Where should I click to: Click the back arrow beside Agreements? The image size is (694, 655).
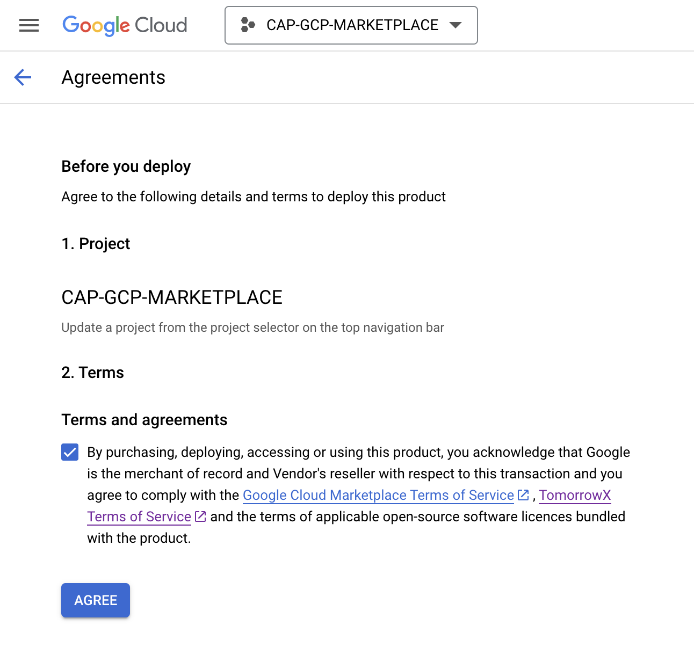(x=23, y=77)
